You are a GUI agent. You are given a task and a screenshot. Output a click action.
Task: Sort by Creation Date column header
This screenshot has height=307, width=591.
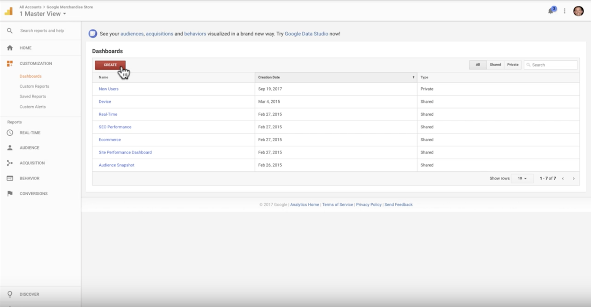[336, 78]
